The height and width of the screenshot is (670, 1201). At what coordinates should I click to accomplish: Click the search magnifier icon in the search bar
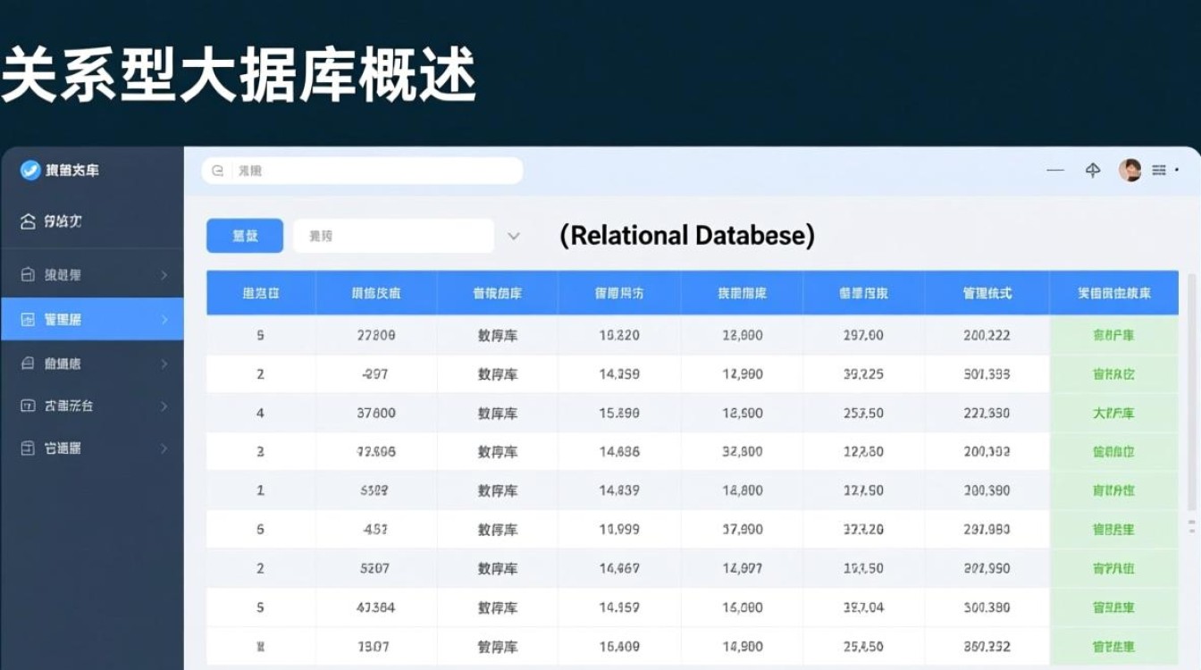point(217,171)
